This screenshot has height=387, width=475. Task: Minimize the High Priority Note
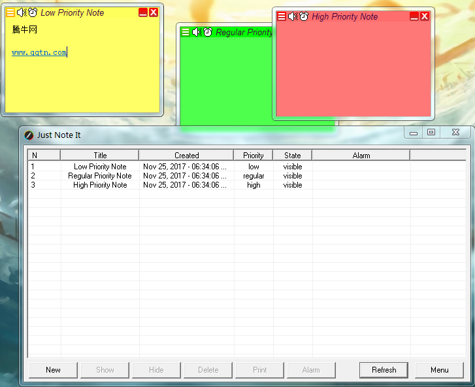pyautogui.click(x=414, y=16)
